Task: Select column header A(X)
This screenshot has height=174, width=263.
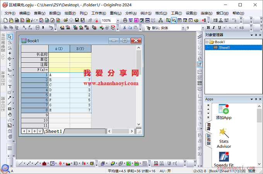Action: coord(59,49)
